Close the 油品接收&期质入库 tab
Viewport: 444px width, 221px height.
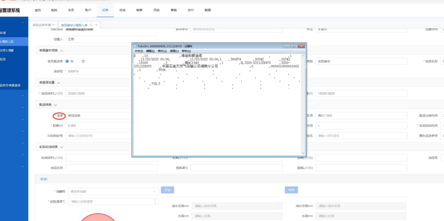(x=97, y=25)
